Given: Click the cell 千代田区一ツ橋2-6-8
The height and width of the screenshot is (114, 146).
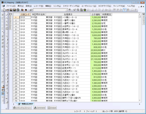Looking at the screenshot, I should pos(68,17).
